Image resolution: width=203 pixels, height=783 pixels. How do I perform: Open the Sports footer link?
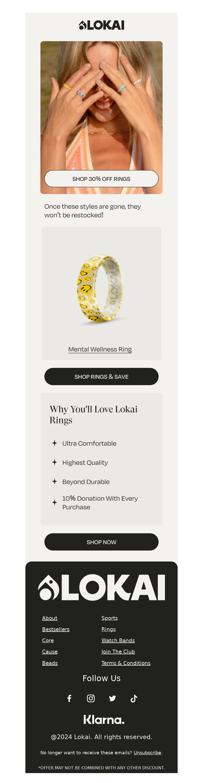(110, 618)
